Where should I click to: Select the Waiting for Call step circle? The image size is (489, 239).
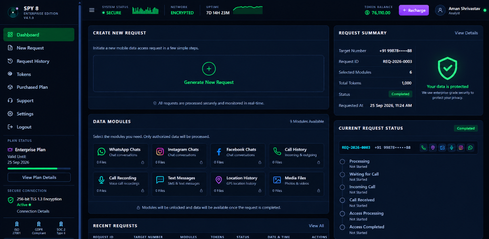342,175
